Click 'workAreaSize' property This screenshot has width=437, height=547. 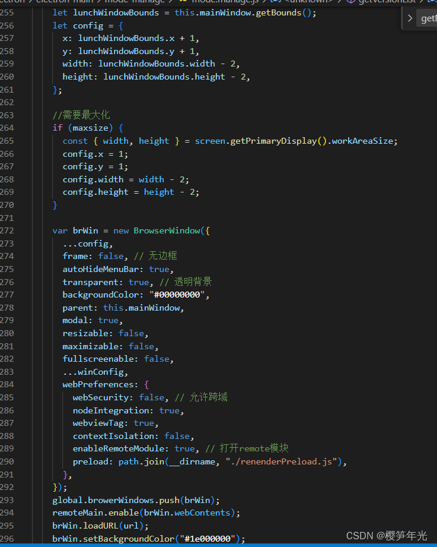(x=362, y=141)
